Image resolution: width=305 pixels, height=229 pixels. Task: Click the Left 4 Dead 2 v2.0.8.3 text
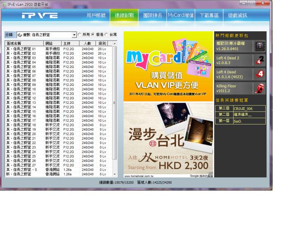[228, 60]
